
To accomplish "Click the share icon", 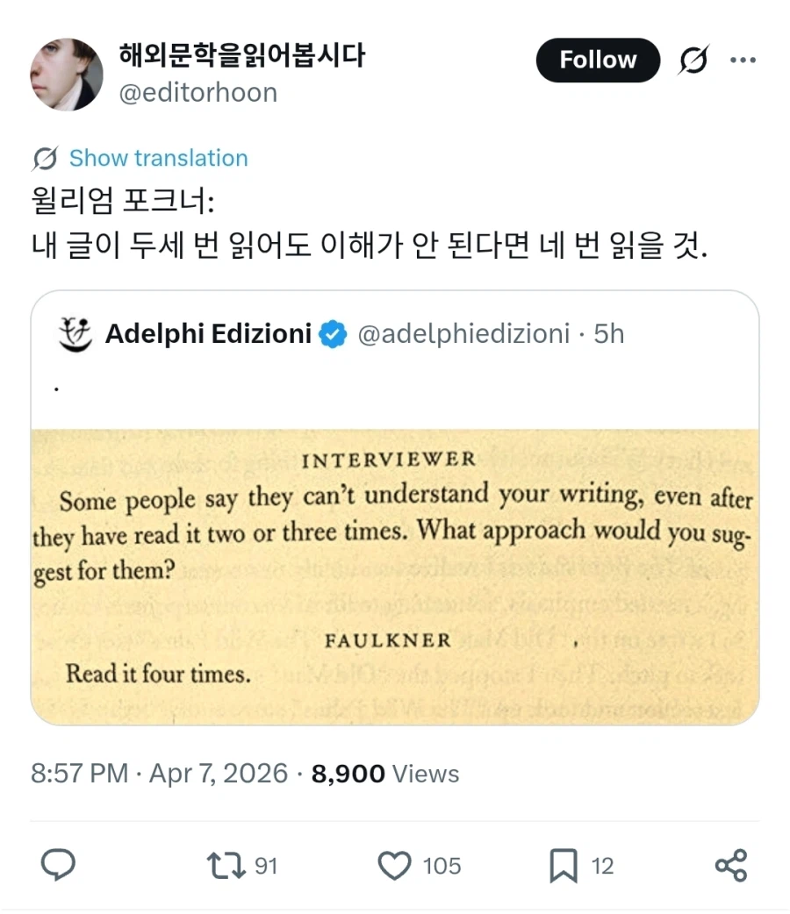I will point(730,867).
